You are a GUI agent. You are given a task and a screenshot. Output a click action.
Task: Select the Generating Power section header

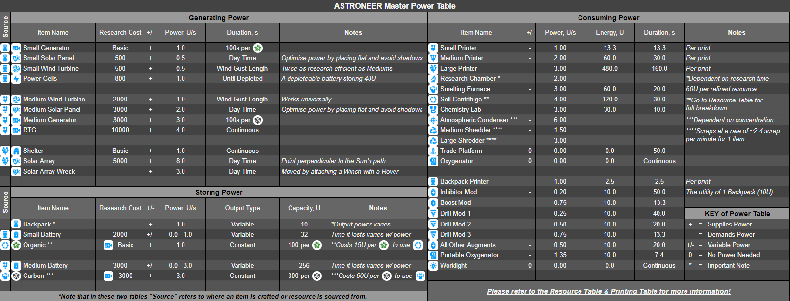(219, 18)
